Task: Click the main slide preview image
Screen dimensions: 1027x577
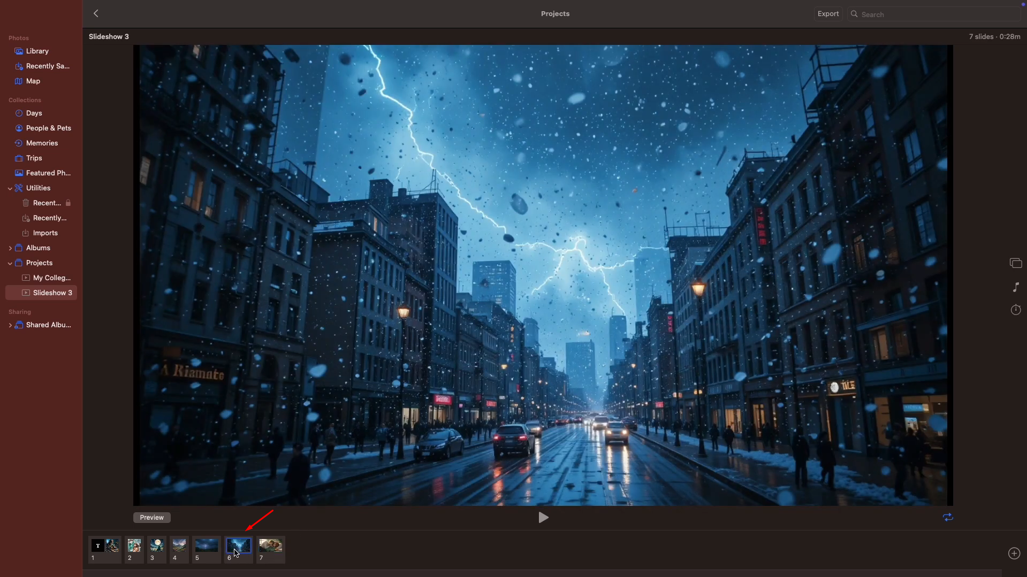Action: (x=543, y=275)
